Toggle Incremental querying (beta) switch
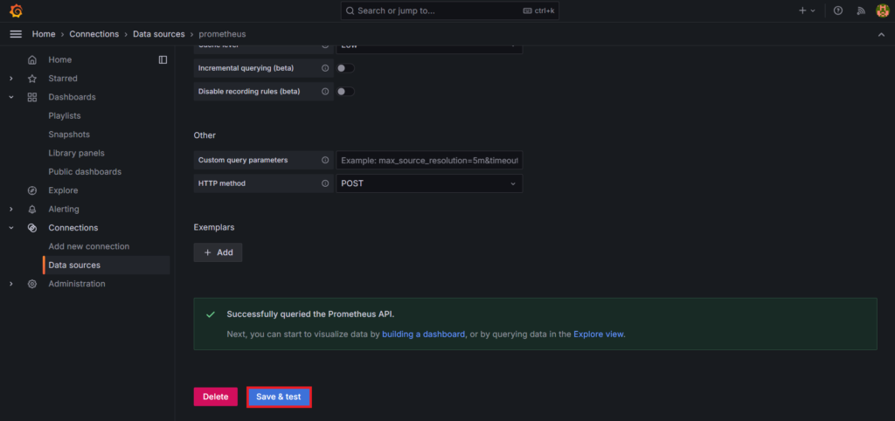This screenshot has width=895, height=421. coord(345,68)
